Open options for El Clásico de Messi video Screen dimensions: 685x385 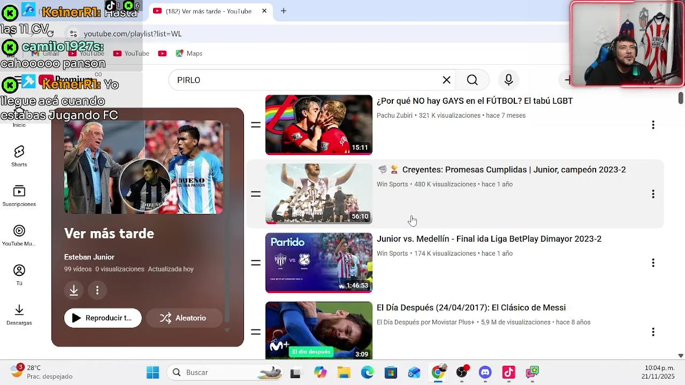653,332
